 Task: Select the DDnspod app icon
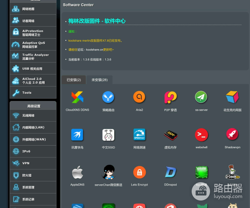coord(170,172)
